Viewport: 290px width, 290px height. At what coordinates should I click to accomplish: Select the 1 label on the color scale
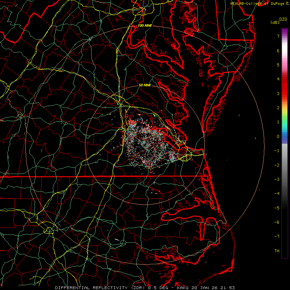pos(278,122)
